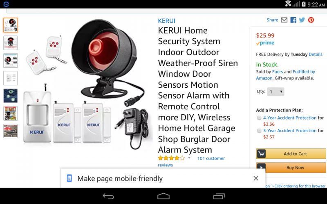Share product on Facebook icon
This screenshot has height=204, width=327.
click(x=293, y=20)
